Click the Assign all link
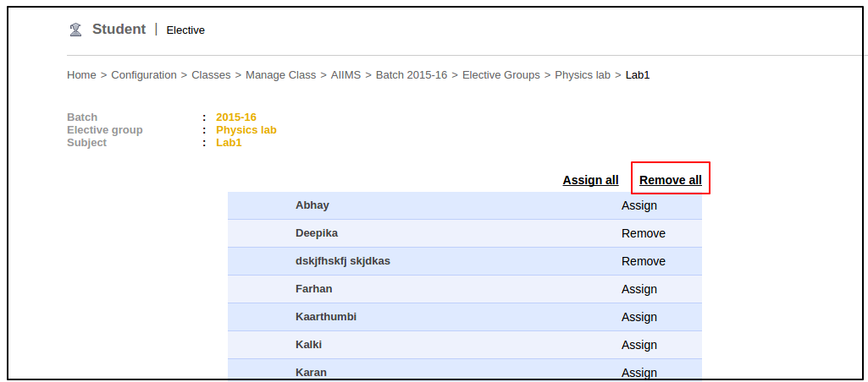This screenshot has height=382, width=868. [x=590, y=180]
